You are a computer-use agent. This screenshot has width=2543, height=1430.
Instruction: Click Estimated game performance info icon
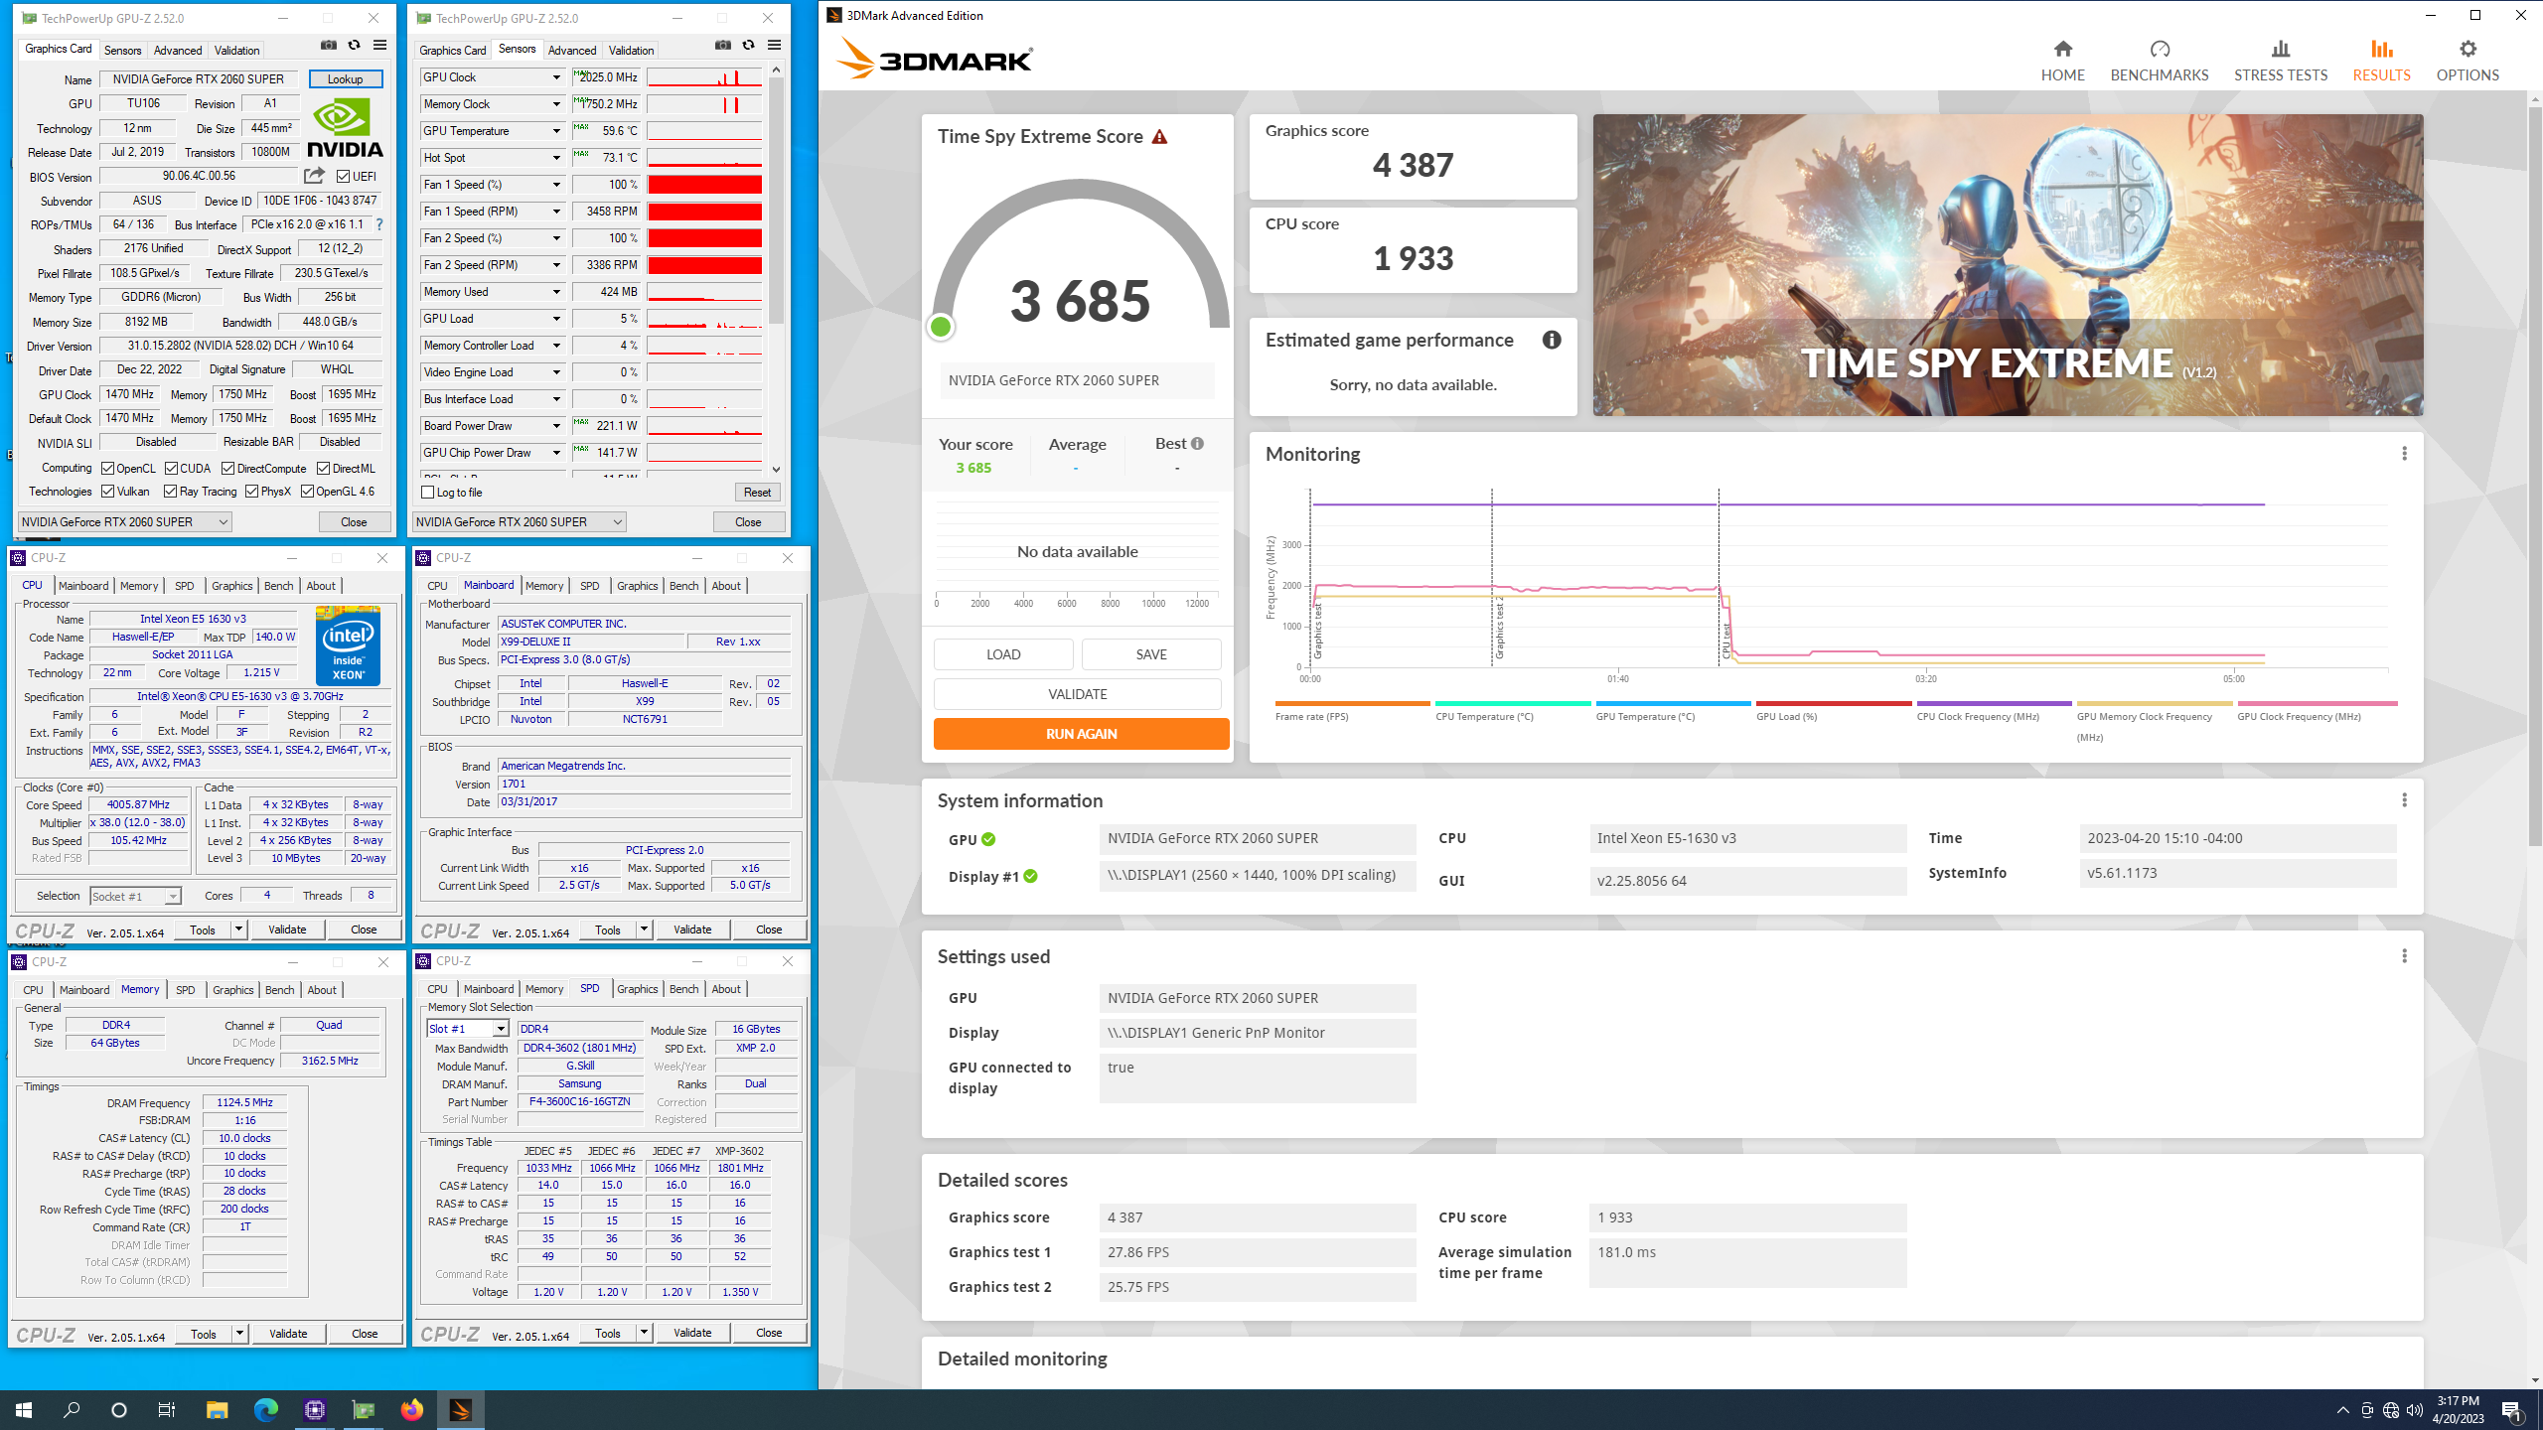(x=1552, y=340)
